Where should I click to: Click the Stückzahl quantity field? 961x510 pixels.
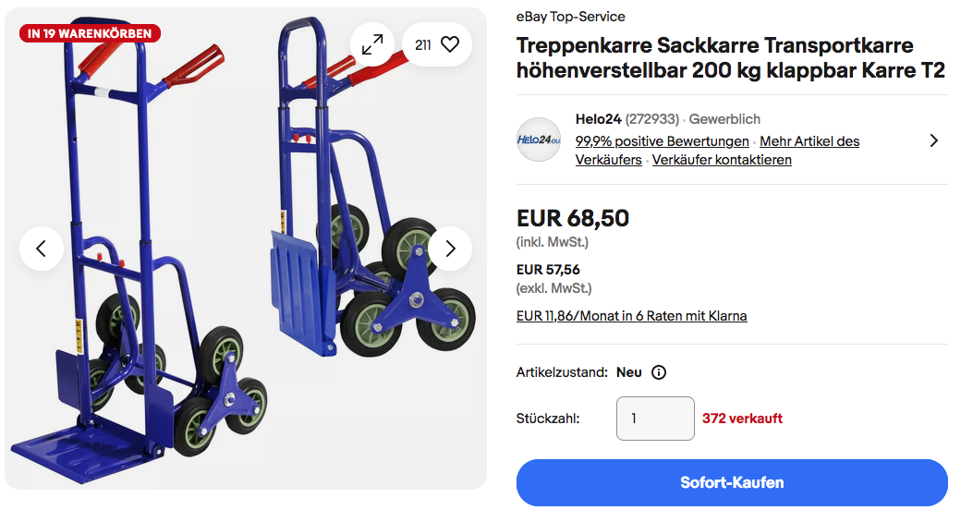click(x=655, y=419)
